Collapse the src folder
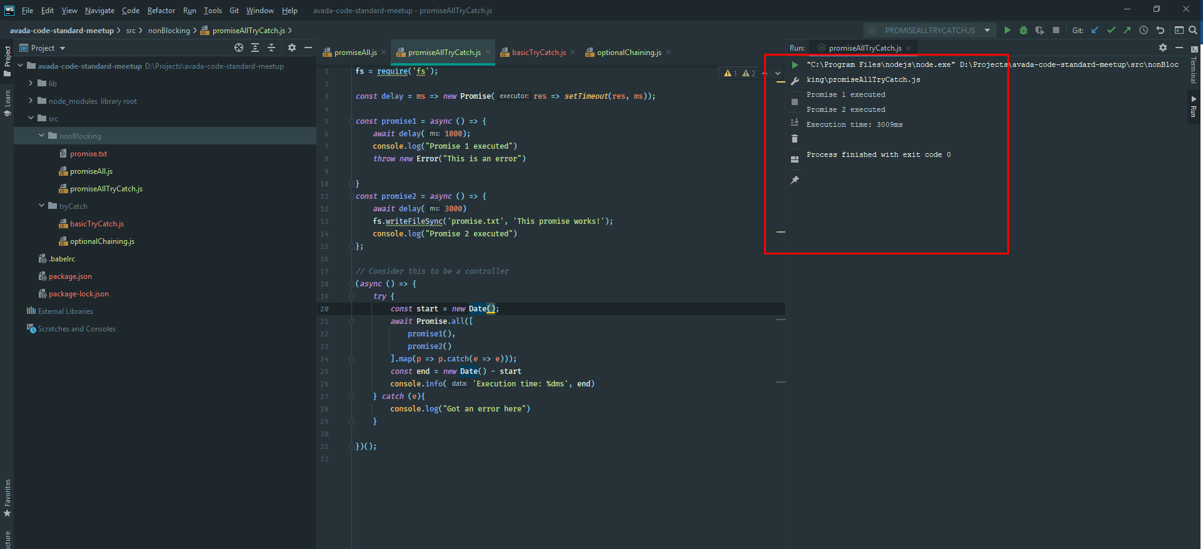1203x549 pixels. (31, 118)
